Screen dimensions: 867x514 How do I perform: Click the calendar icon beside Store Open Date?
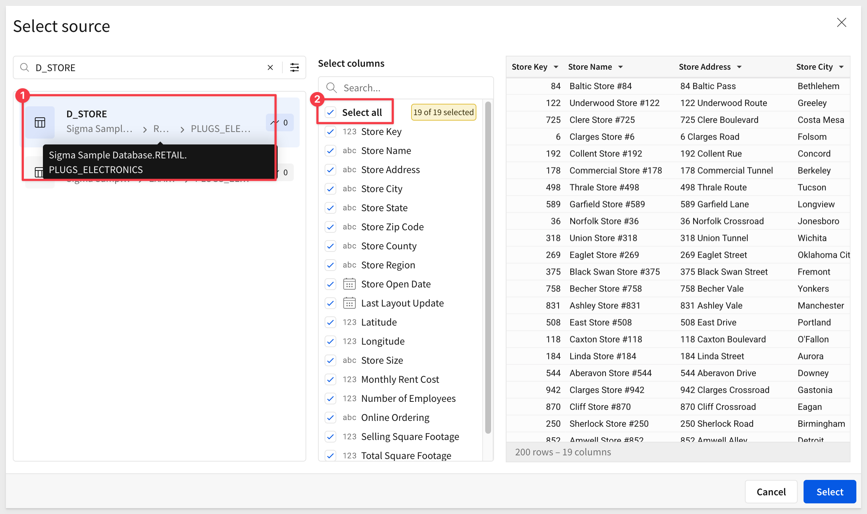point(349,284)
